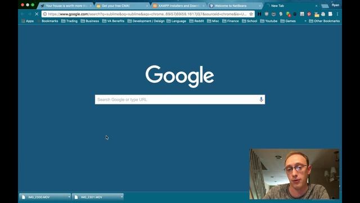Open the Honey 'H' extension icon
The height and width of the screenshot is (203, 360).
pyautogui.click(x=259, y=14)
